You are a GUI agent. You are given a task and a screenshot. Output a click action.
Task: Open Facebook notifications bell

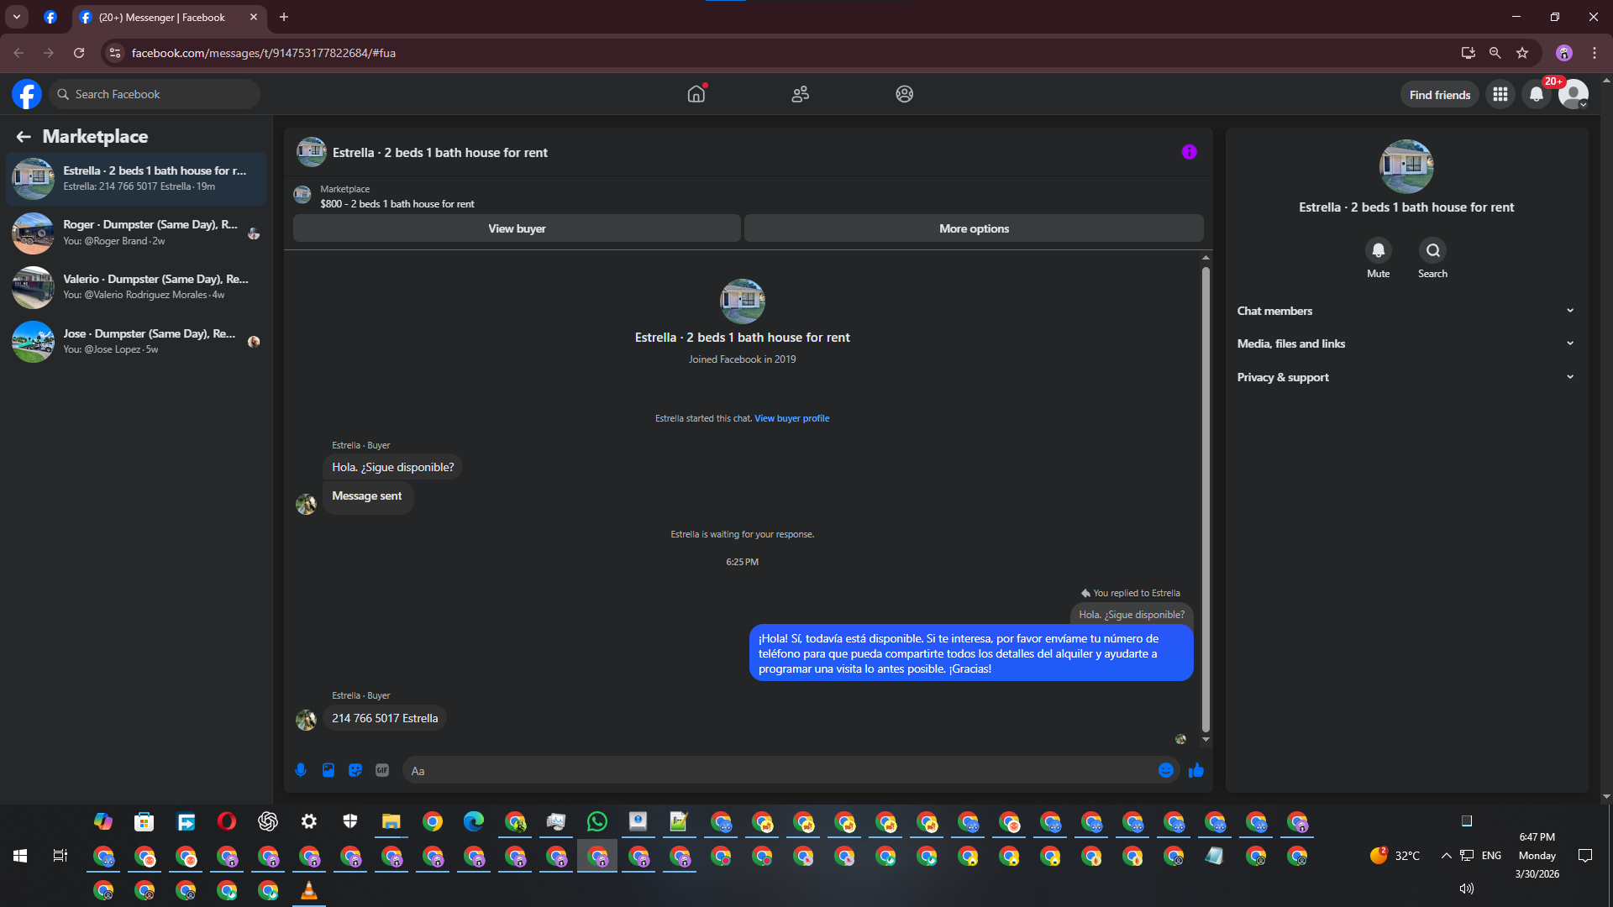[x=1537, y=94]
